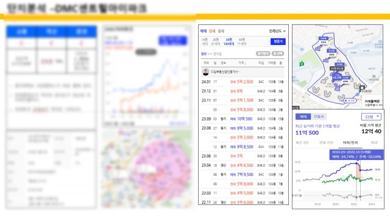Open the 전체년도 year dropdown
The image size is (390, 219).
tap(277, 31)
